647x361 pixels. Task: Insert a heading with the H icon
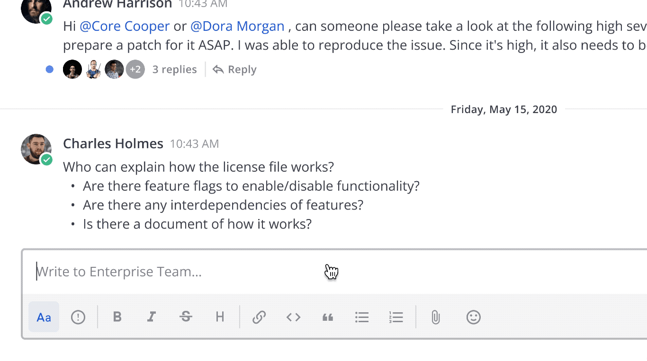click(x=220, y=317)
